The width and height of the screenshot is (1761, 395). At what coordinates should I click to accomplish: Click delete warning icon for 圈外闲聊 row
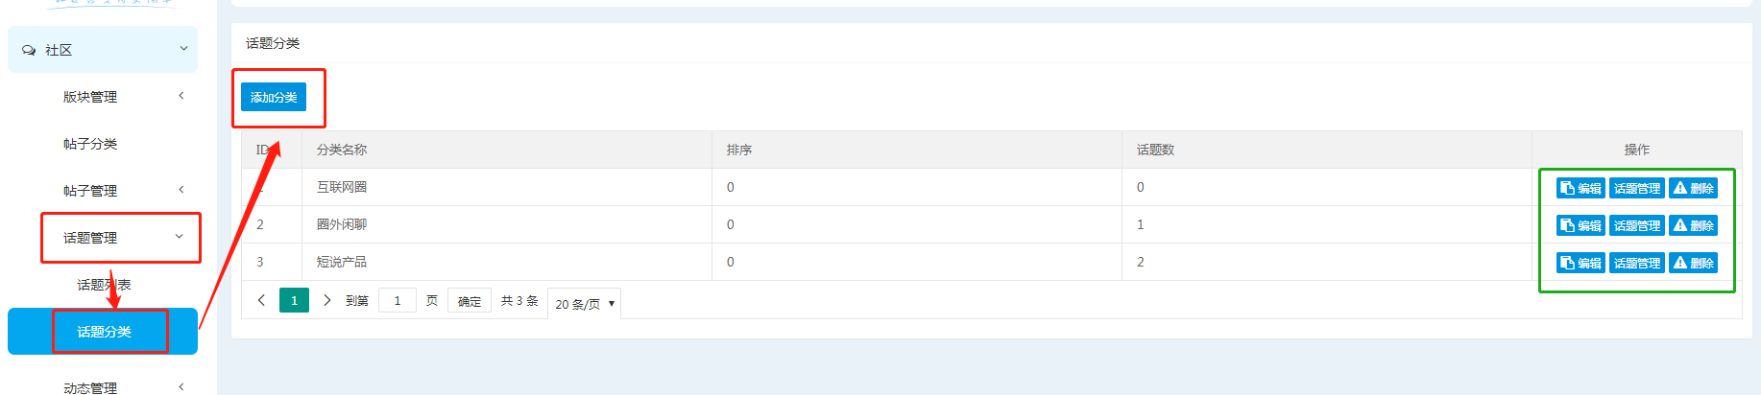point(1680,225)
